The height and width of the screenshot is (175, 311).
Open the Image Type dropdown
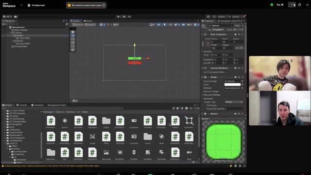pos(234,102)
